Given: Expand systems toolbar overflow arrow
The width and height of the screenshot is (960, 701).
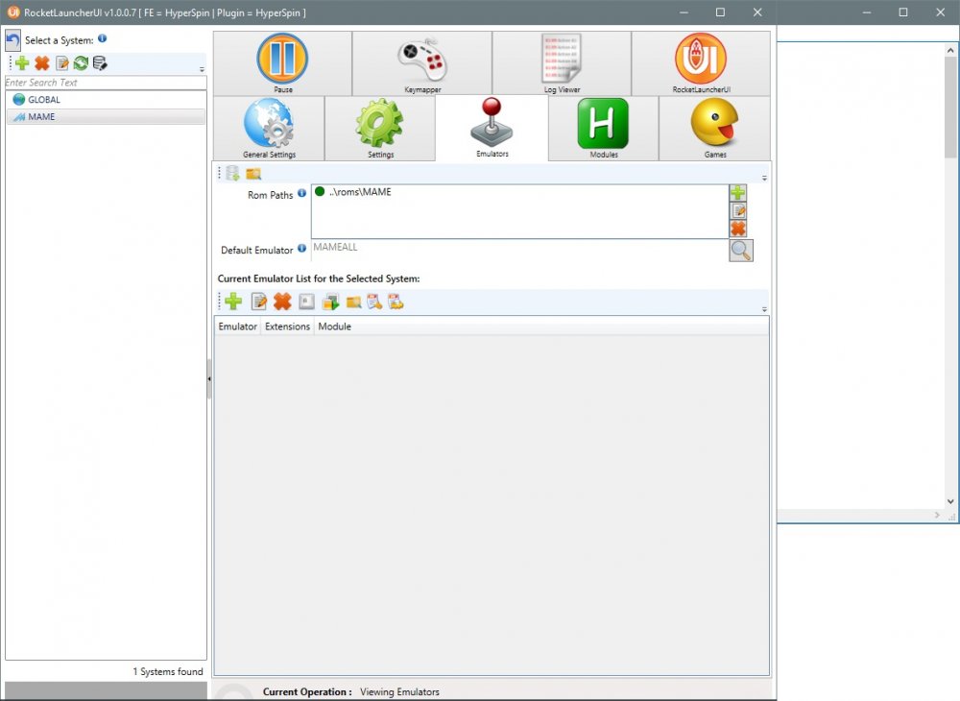Looking at the screenshot, I should click(x=202, y=69).
